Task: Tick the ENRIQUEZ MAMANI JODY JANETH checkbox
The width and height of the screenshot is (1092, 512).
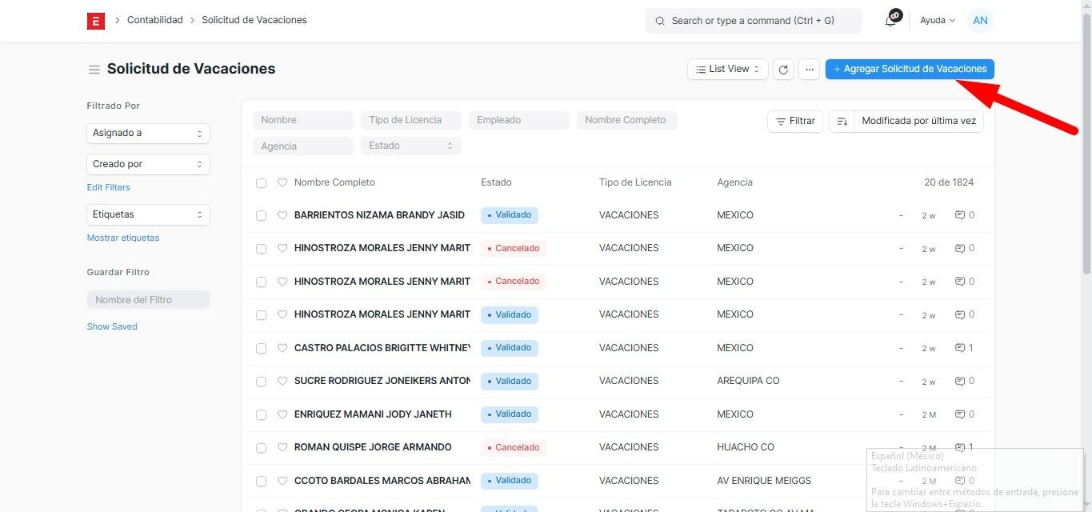Action: [x=261, y=415]
